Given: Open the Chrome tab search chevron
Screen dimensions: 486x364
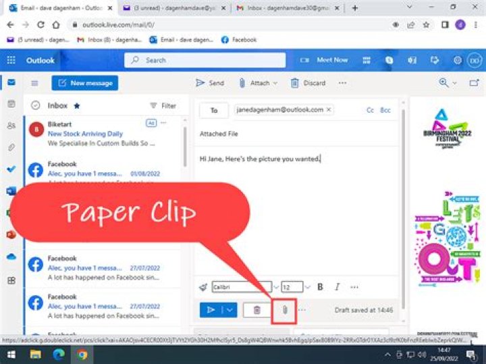Looking at the screenshot, I should point(409,7).
